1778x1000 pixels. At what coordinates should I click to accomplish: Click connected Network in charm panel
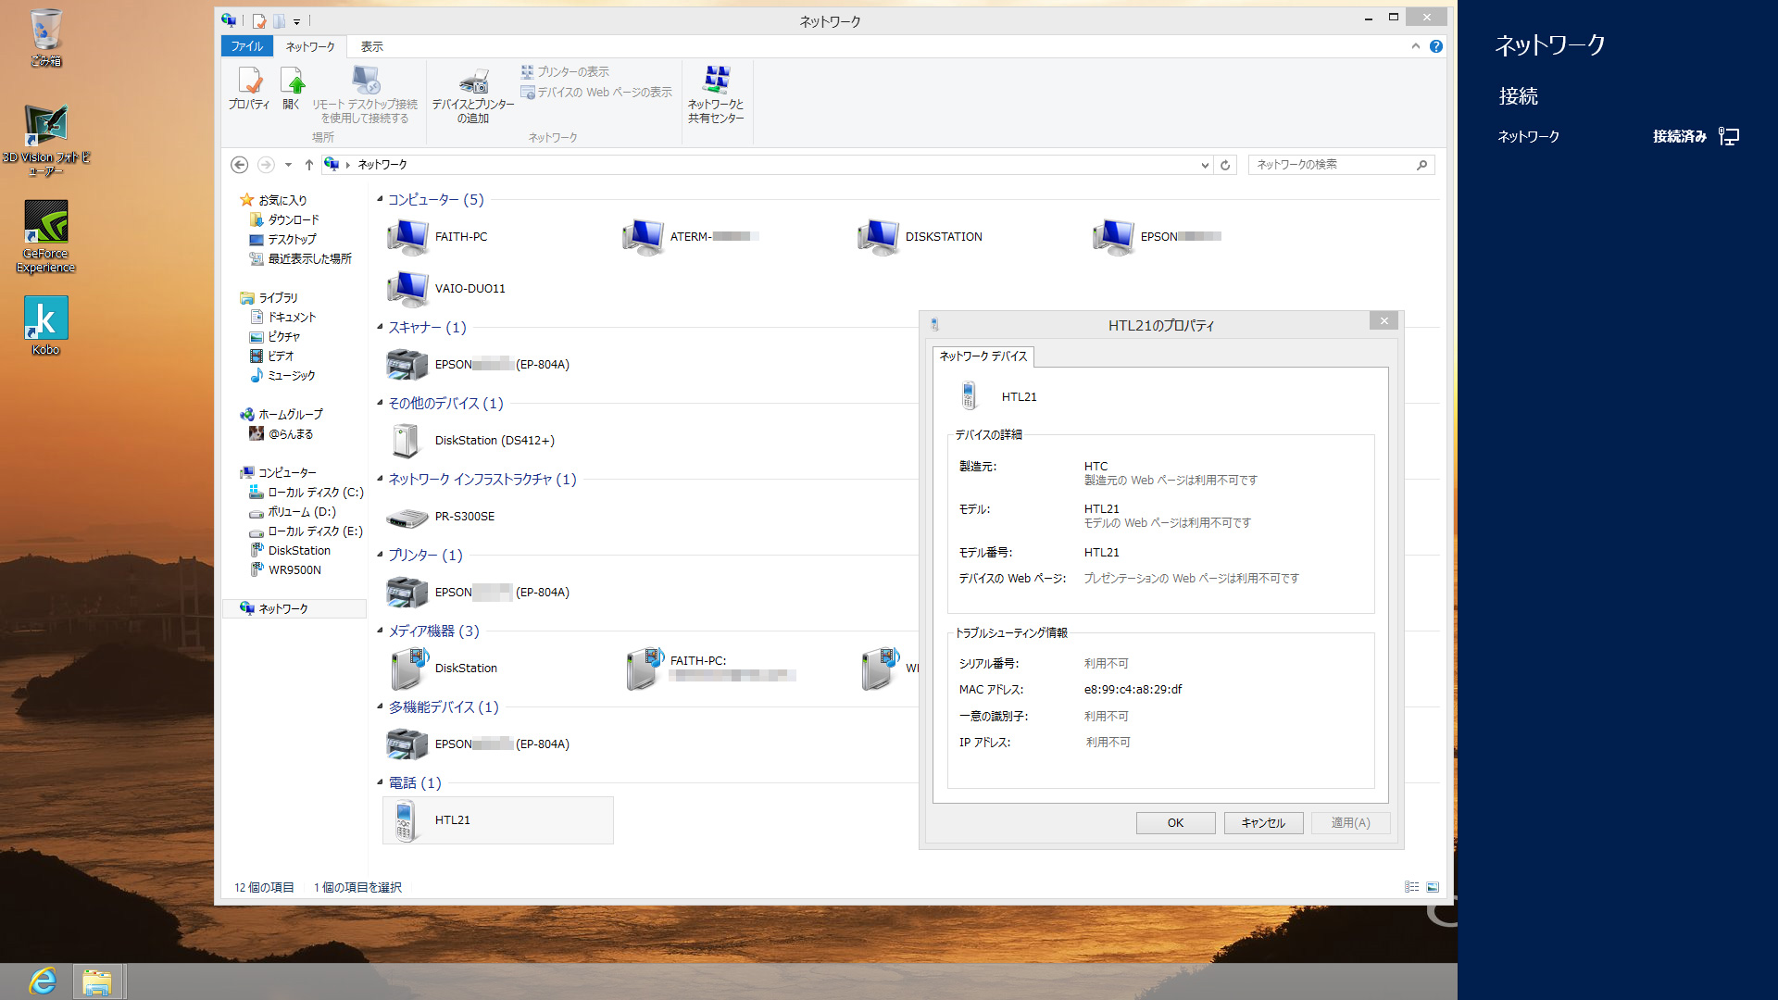(x=1618, y=137)
